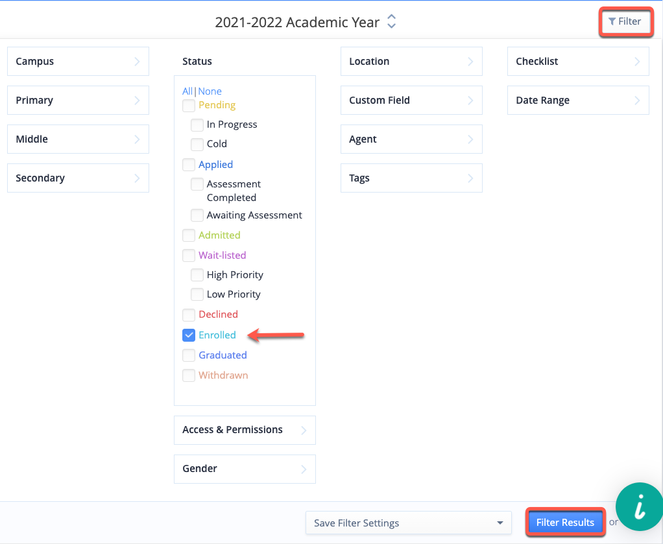Screen dimensions: 663x544
Task: Expand the Access & Permissions section
Action: pos(244,430)
